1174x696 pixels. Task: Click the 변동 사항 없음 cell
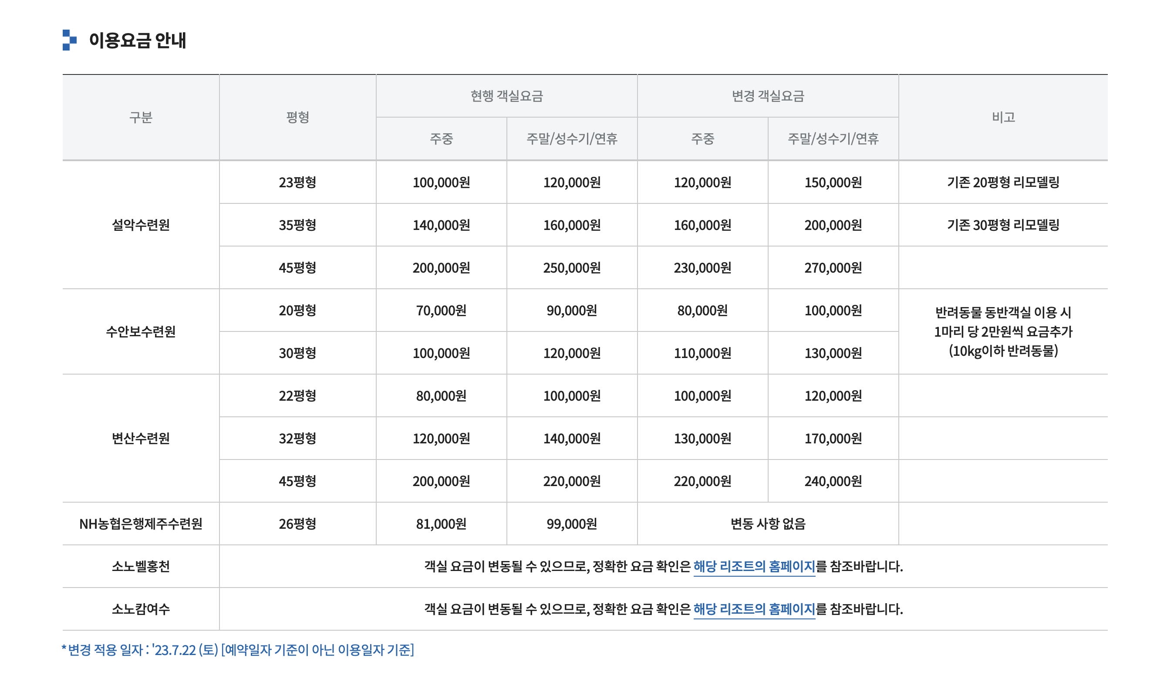pos(768,524)
